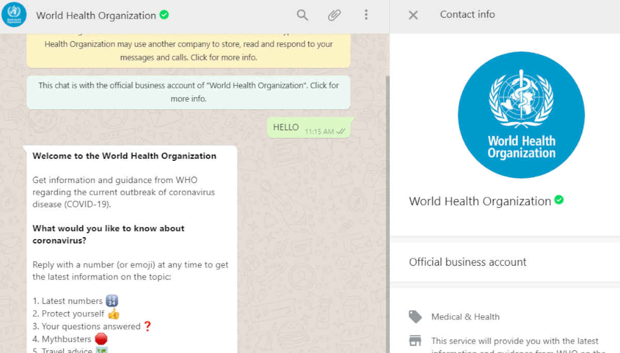Click the green verified badge next to the chat name

(x=164, y=15)
